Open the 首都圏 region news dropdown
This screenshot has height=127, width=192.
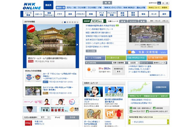click(134, 63)
